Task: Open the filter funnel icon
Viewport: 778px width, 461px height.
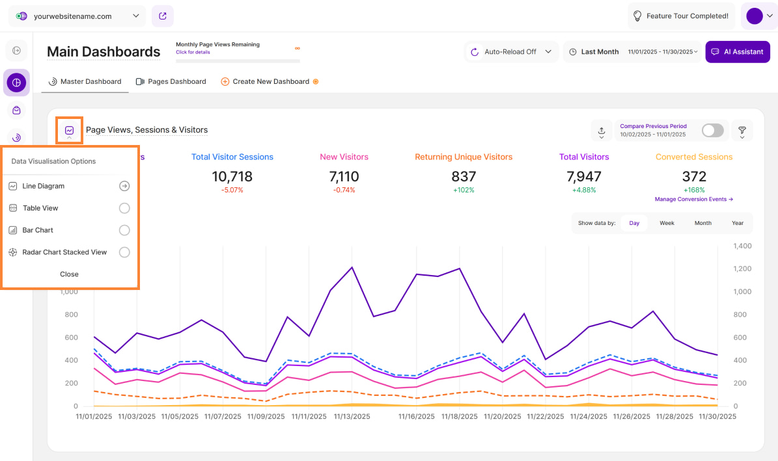Action: (742, 131)
